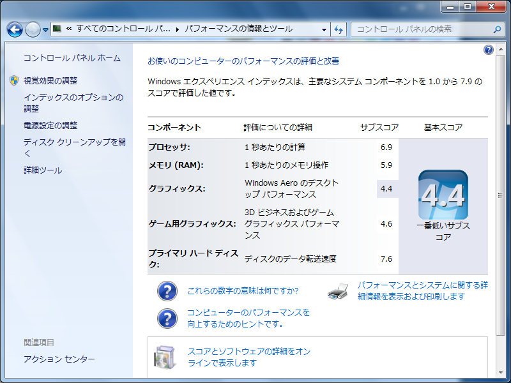
Task: Click the Back navigation arrow button
Action: click(15, 29)
